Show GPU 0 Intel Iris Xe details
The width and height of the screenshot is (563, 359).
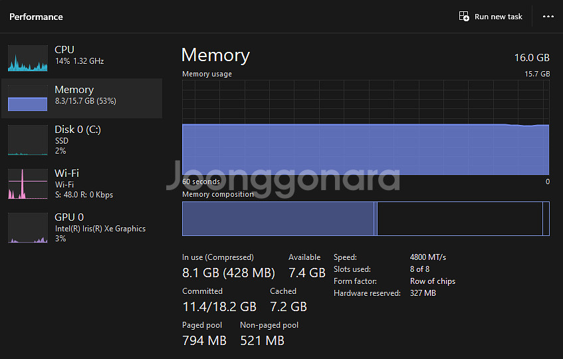[x=100, y=229]
